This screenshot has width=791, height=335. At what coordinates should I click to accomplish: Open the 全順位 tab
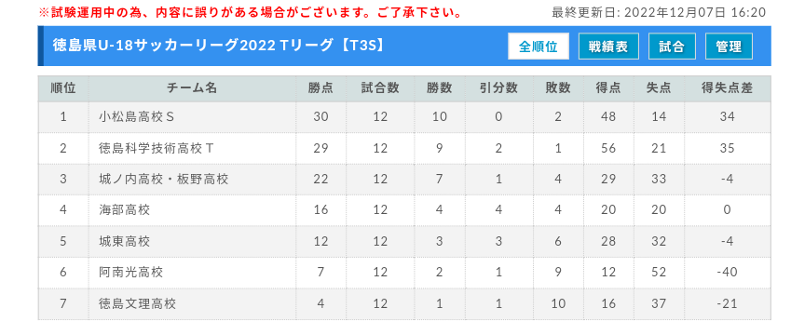539,47
